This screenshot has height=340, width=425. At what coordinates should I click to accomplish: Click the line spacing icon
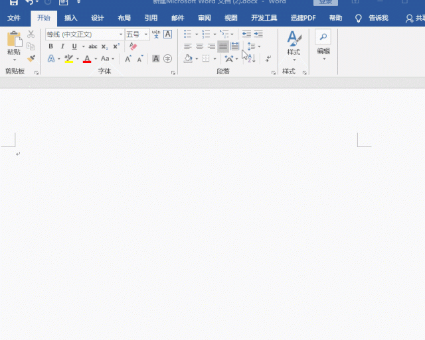click(x=252, y=46)
